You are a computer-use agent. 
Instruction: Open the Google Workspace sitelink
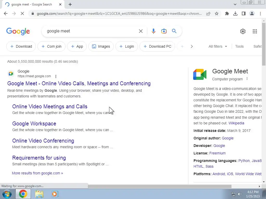point(34,124)
